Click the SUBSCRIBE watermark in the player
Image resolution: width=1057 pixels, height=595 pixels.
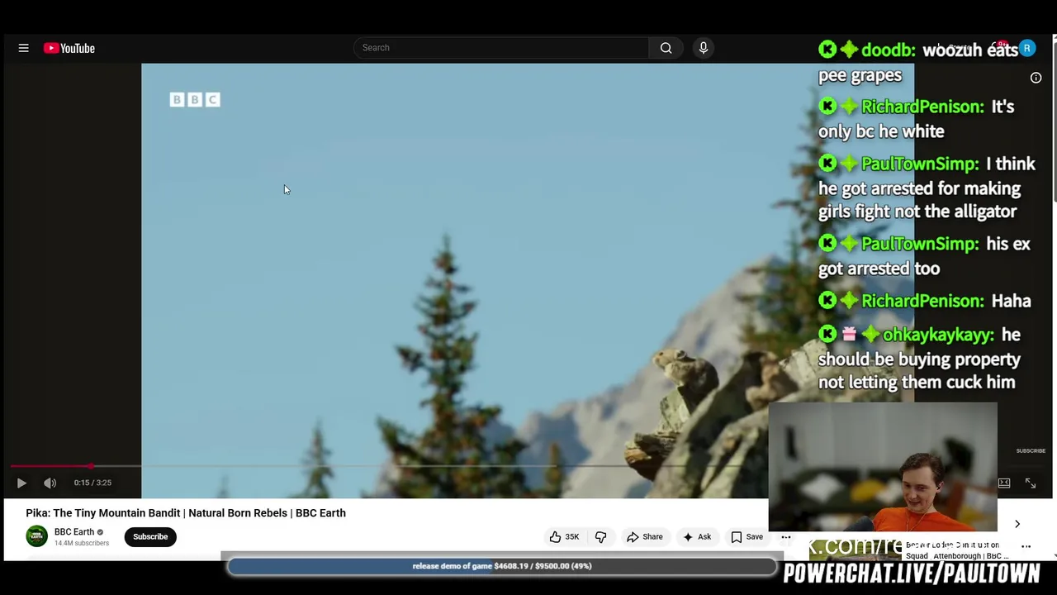point(1031,451)
